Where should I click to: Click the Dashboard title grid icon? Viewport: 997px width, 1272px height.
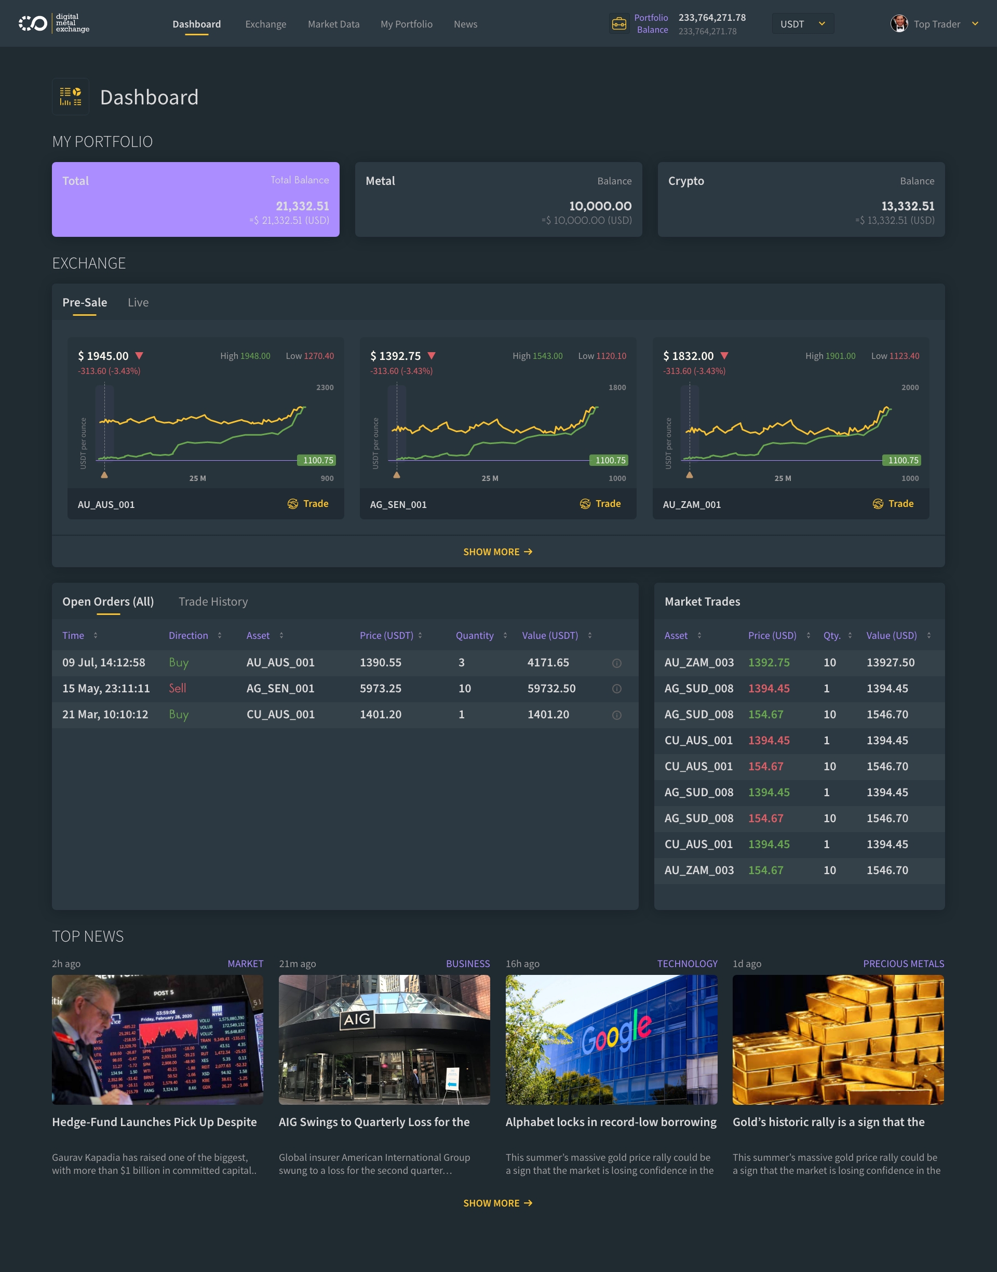click(71, 97)
